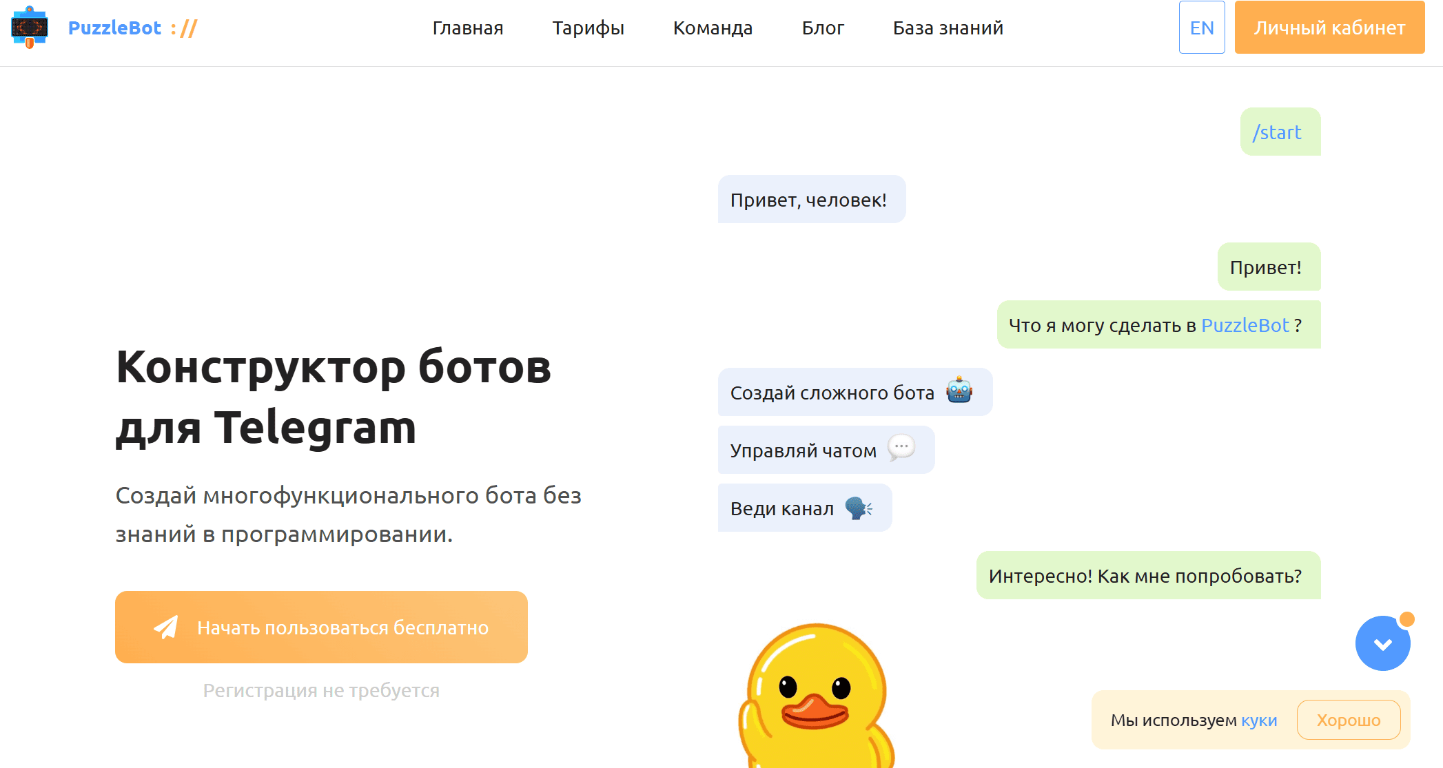
Task: Click the PuzzleBot robot logo icon
Action: click(30, 28)
